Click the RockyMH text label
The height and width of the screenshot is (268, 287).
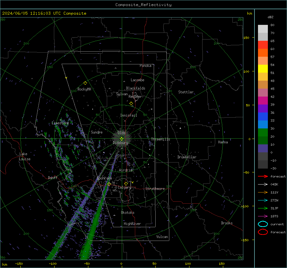coord(84,89)
